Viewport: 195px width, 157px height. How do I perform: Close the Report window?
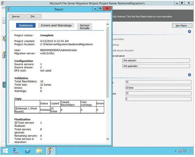pyautogui.click(x=107, y=9)
